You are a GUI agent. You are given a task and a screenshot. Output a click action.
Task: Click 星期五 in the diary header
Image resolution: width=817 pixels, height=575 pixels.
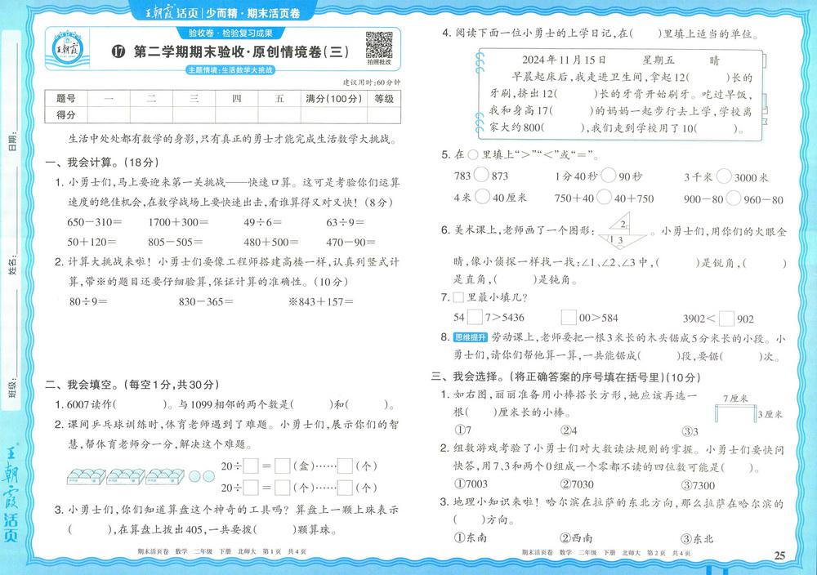click(x=658, y=60)
